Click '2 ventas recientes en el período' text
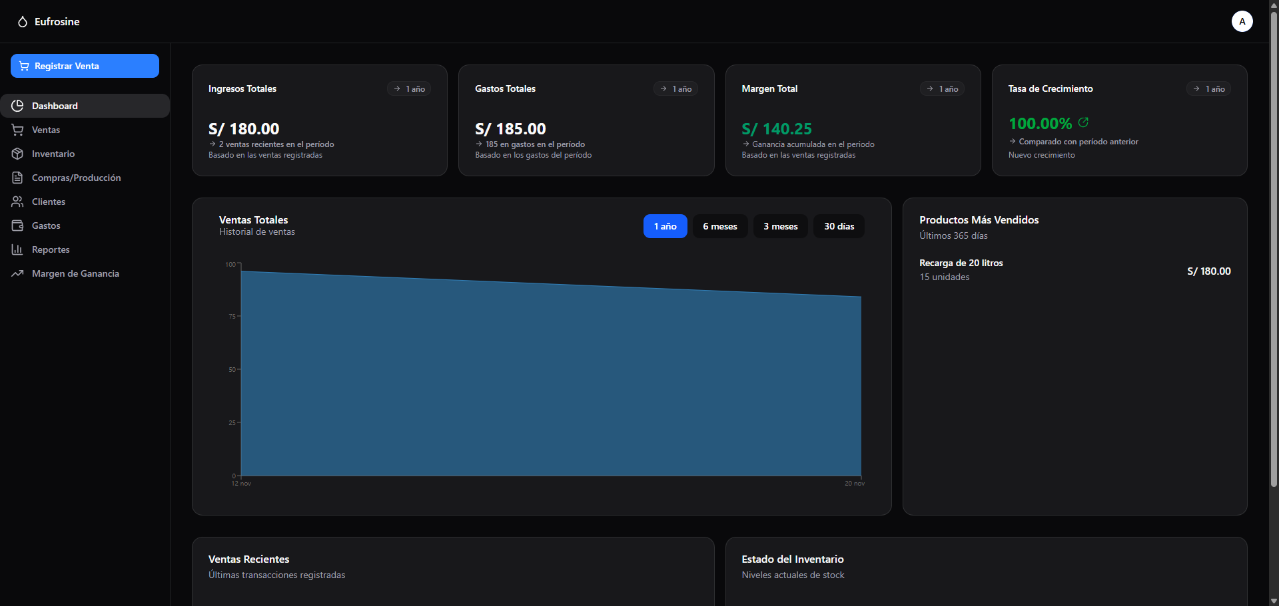The height and width of the screenshot is (606, 1279). tap(276, 144)
